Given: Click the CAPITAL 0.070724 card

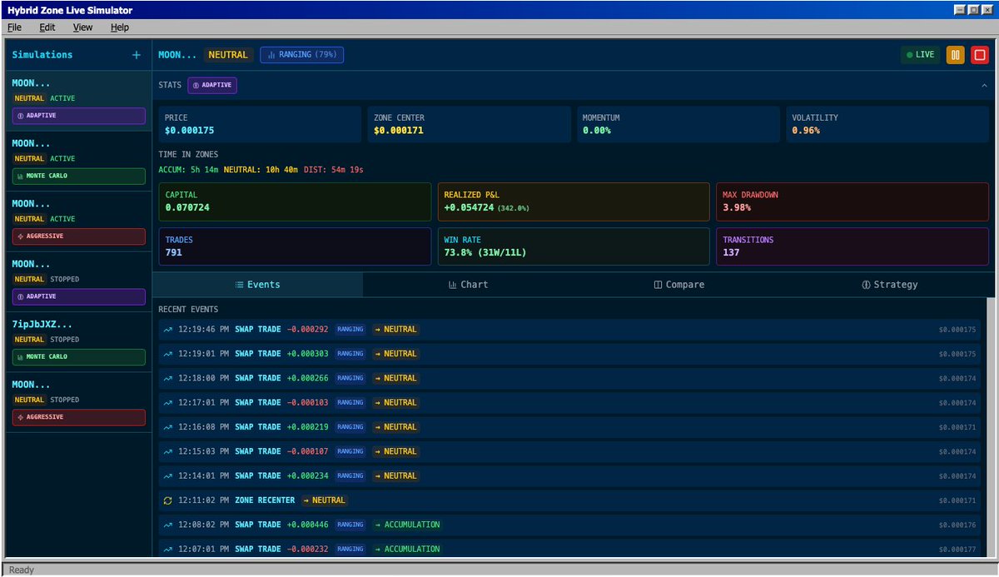Looking at the screenshot, I should pyautogui.click(x=296, y=201).
